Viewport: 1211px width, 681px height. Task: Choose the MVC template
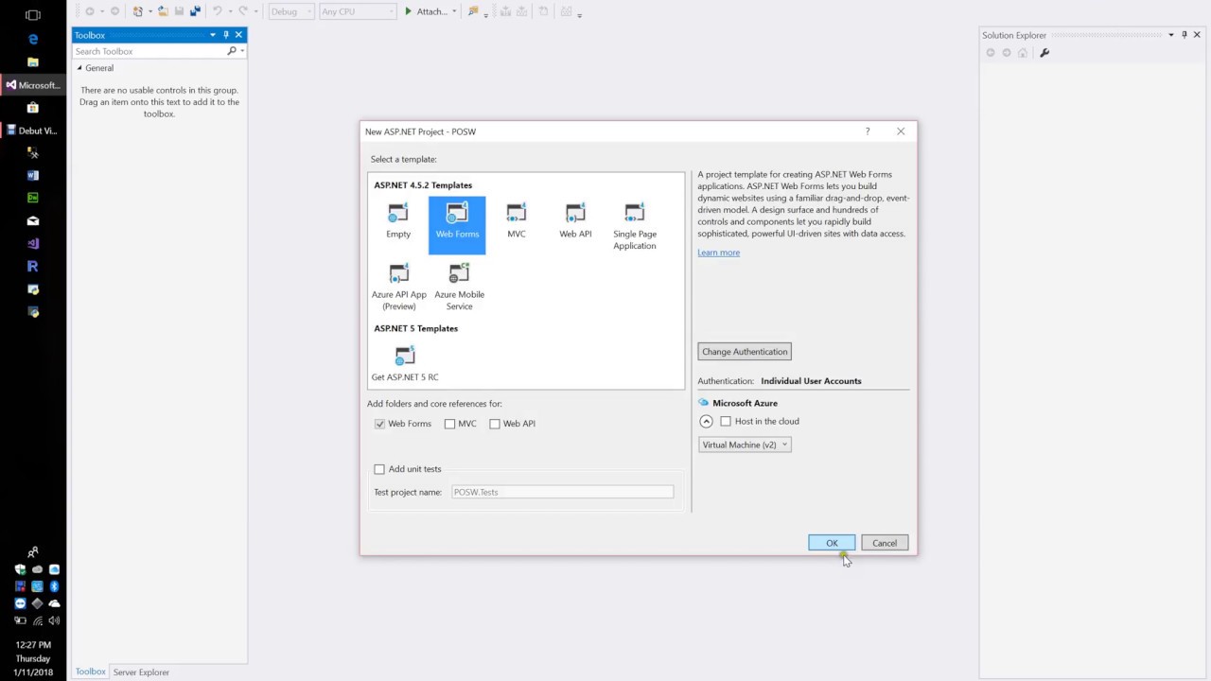pyautogui.click(x=517, y=221)
